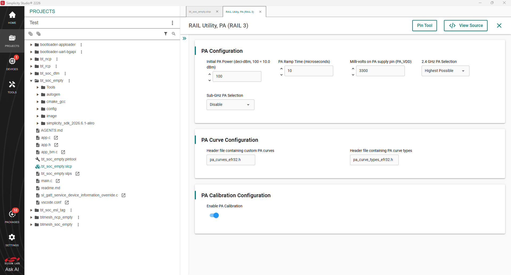
Task: Select the readme.md file
Action: pyautogui.click(x=51, y=188)
